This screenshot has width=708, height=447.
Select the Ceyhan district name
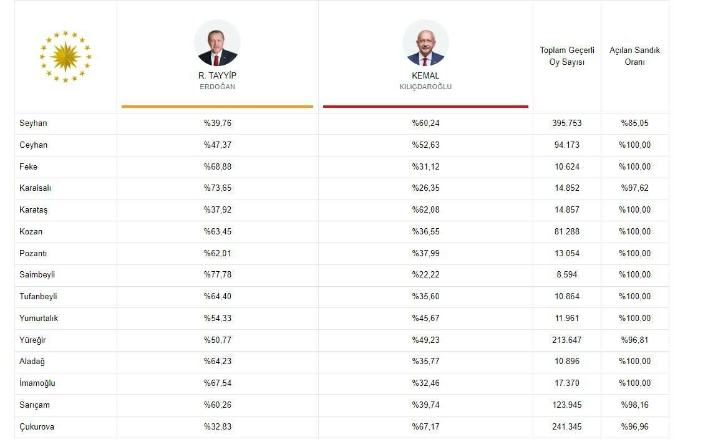(33, 145)
